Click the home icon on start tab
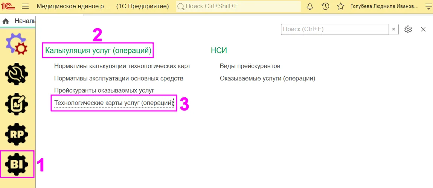The width and height of the screenshot is (433, 188). tap(6, 21)
